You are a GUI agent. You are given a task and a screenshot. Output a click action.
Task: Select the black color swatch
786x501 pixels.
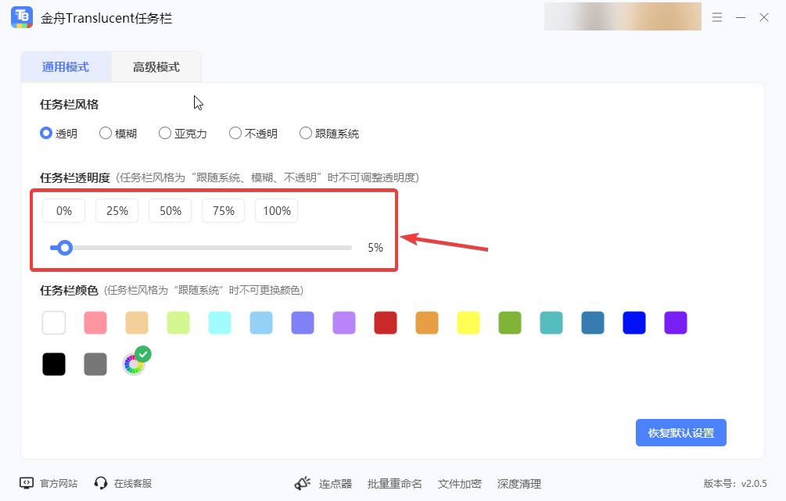tap(53, 363)
